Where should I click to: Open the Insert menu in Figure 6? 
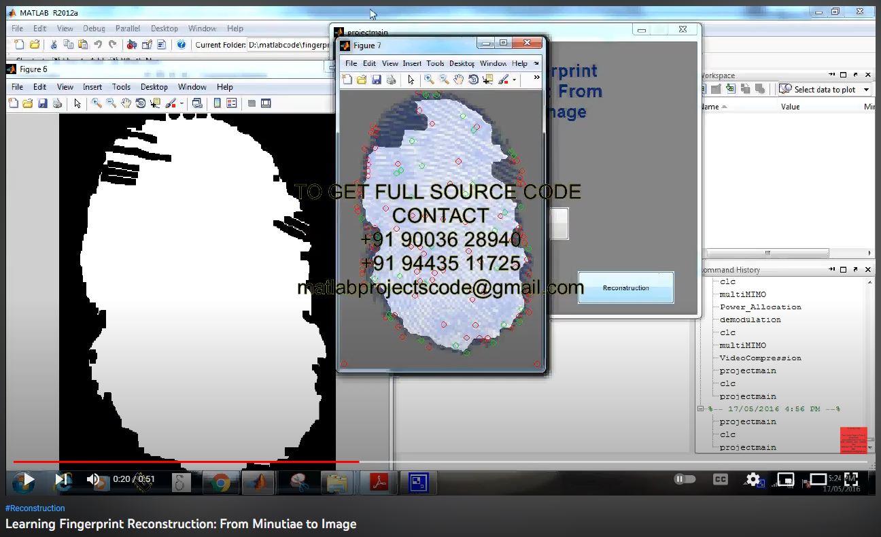pyautogui.click(x=92, y=87)
